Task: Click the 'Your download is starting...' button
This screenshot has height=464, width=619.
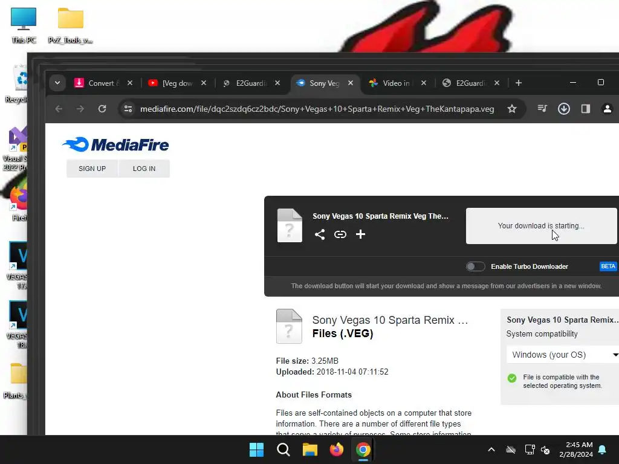Action: tap(541, 226)
